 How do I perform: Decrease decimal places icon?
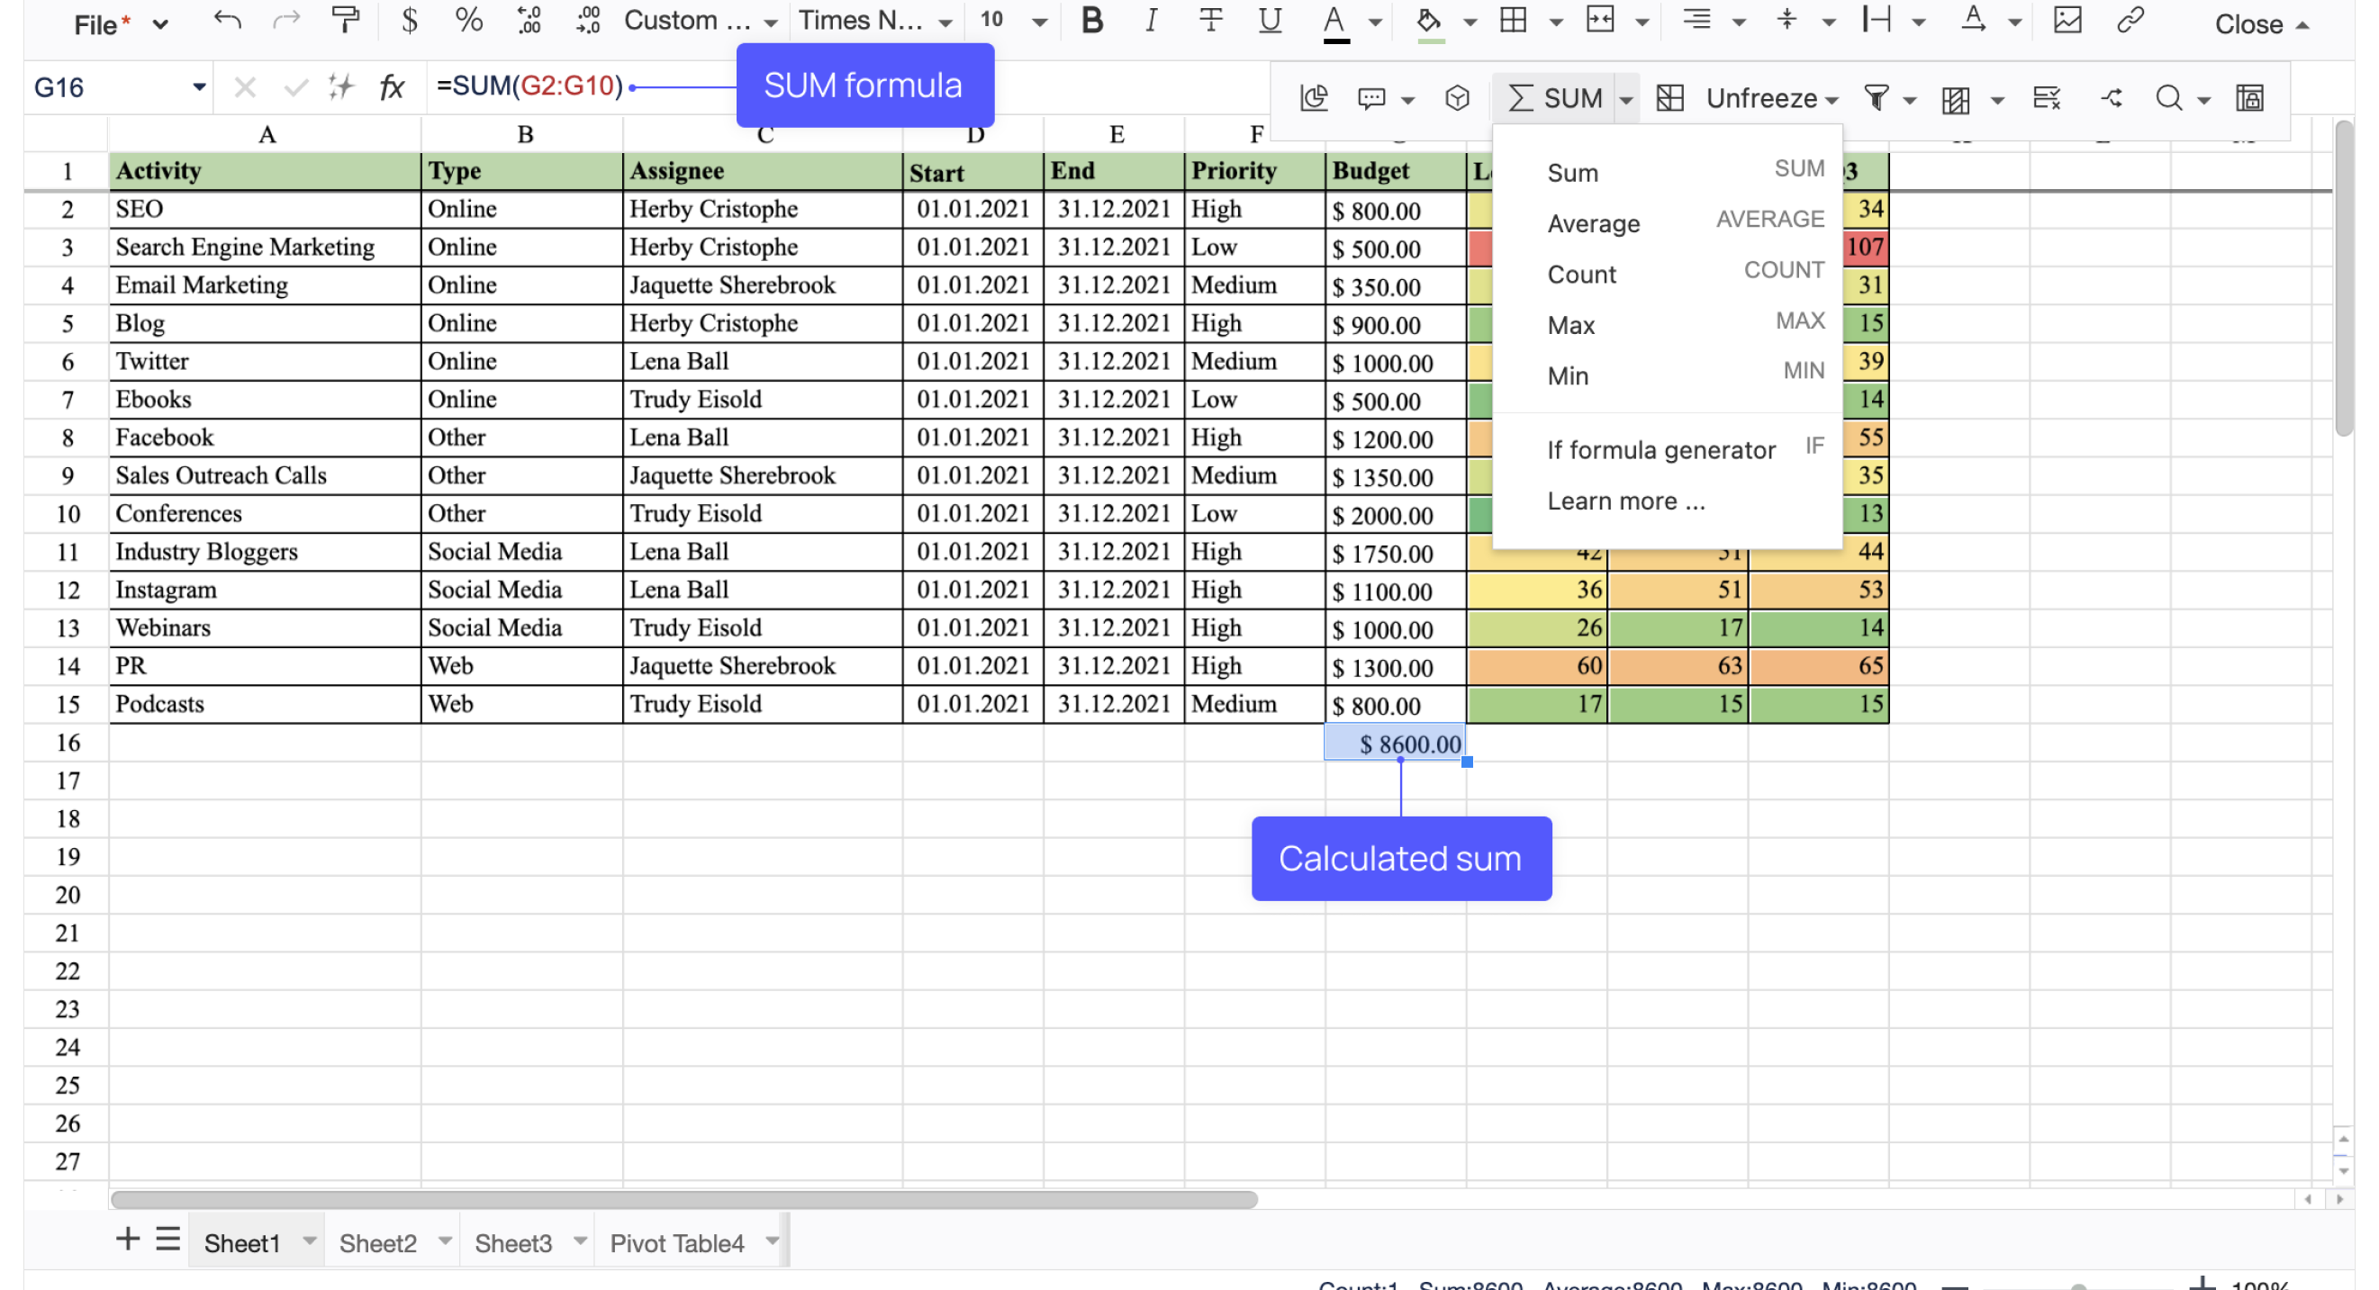tap(529, 21)
